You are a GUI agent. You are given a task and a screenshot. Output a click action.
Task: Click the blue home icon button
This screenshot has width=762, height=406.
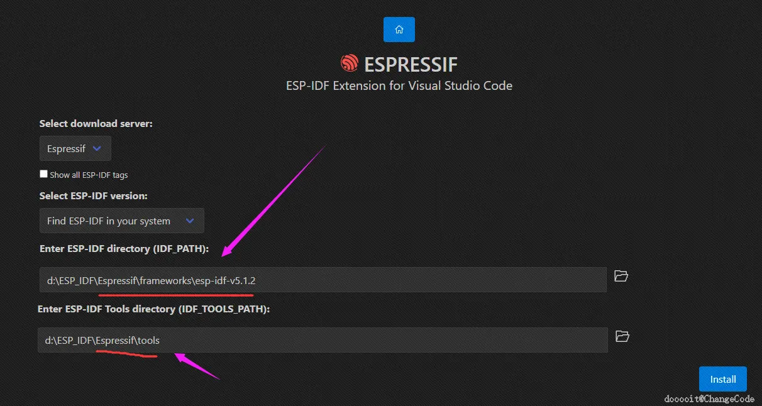(x=399, y=30)
